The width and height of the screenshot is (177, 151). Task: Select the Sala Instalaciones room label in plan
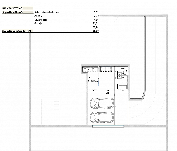coord(94,81)
